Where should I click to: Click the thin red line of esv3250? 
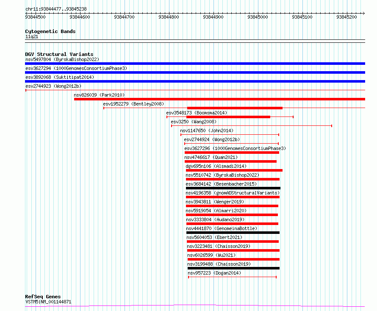(252, 126)
